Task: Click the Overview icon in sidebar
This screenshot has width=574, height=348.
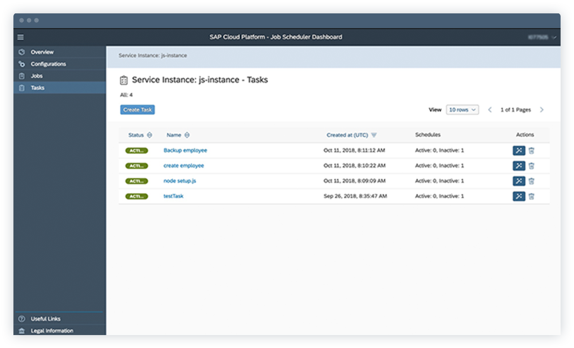Action: (x=21, y=52)
